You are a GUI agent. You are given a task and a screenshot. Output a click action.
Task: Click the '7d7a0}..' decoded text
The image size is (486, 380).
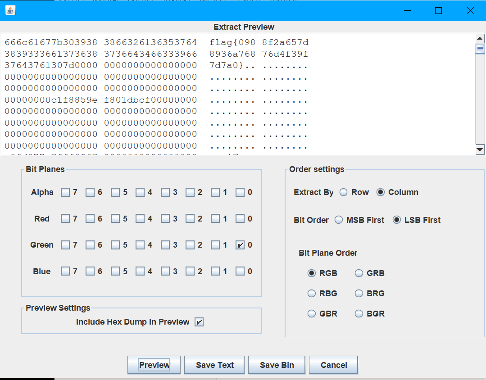(x=232, y=65)
